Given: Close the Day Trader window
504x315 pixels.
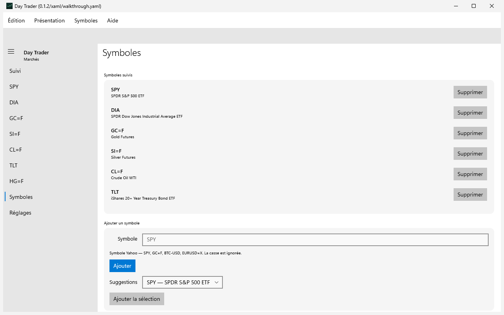Looking at the screenshot, I should point(492,6).
